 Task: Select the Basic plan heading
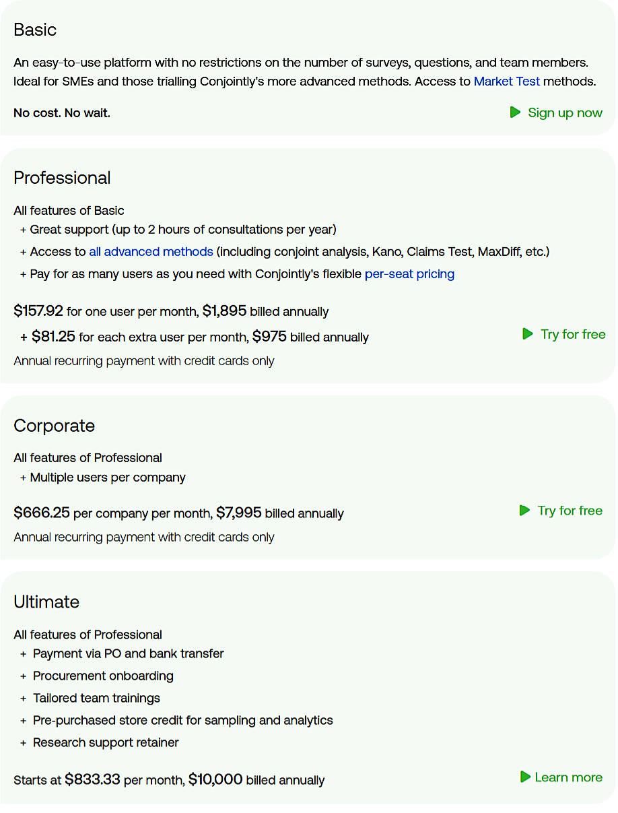pos(34,30)
